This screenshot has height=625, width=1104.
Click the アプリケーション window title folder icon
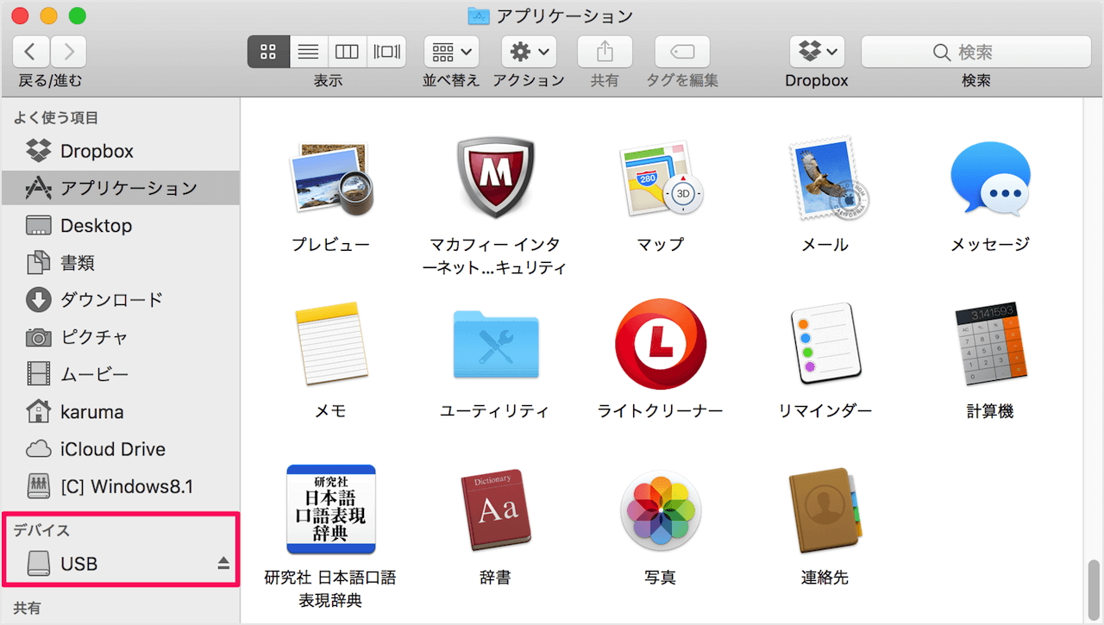coord(478,16)
